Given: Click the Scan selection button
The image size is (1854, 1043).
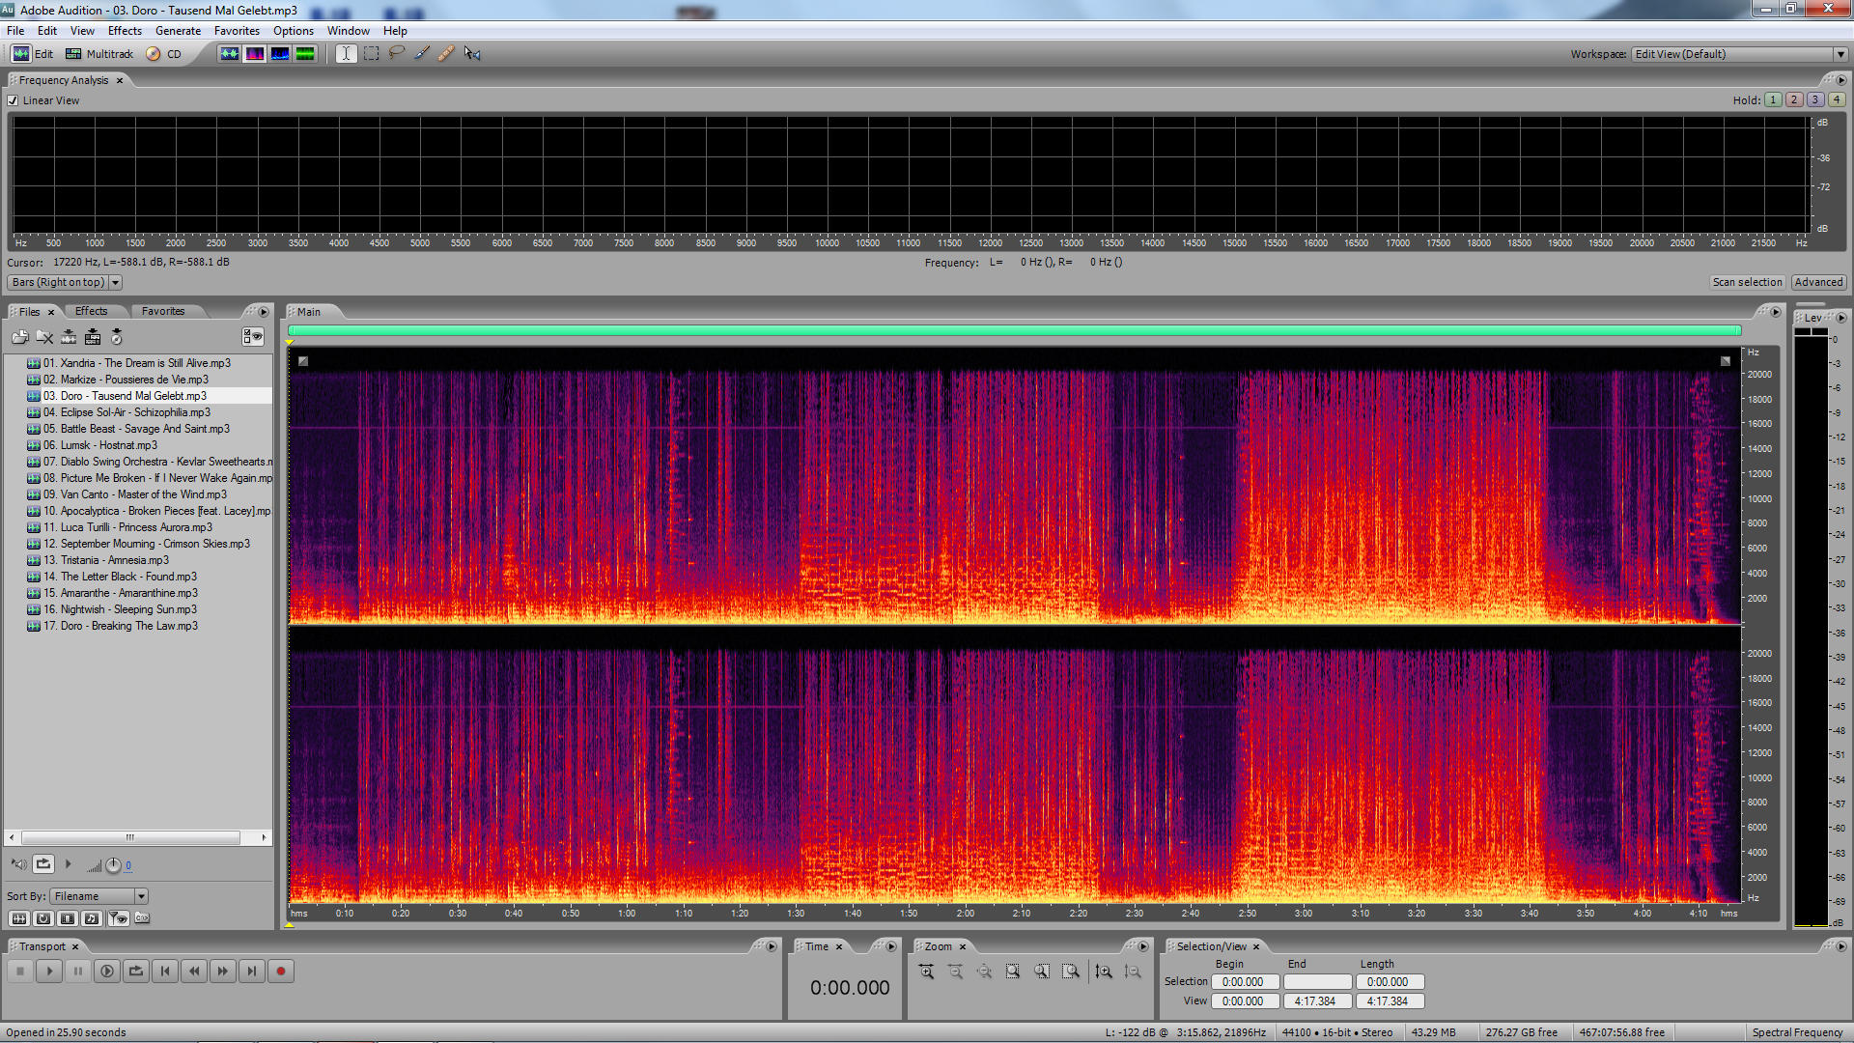Looking at the screenshot, I should pos(1747,282).
